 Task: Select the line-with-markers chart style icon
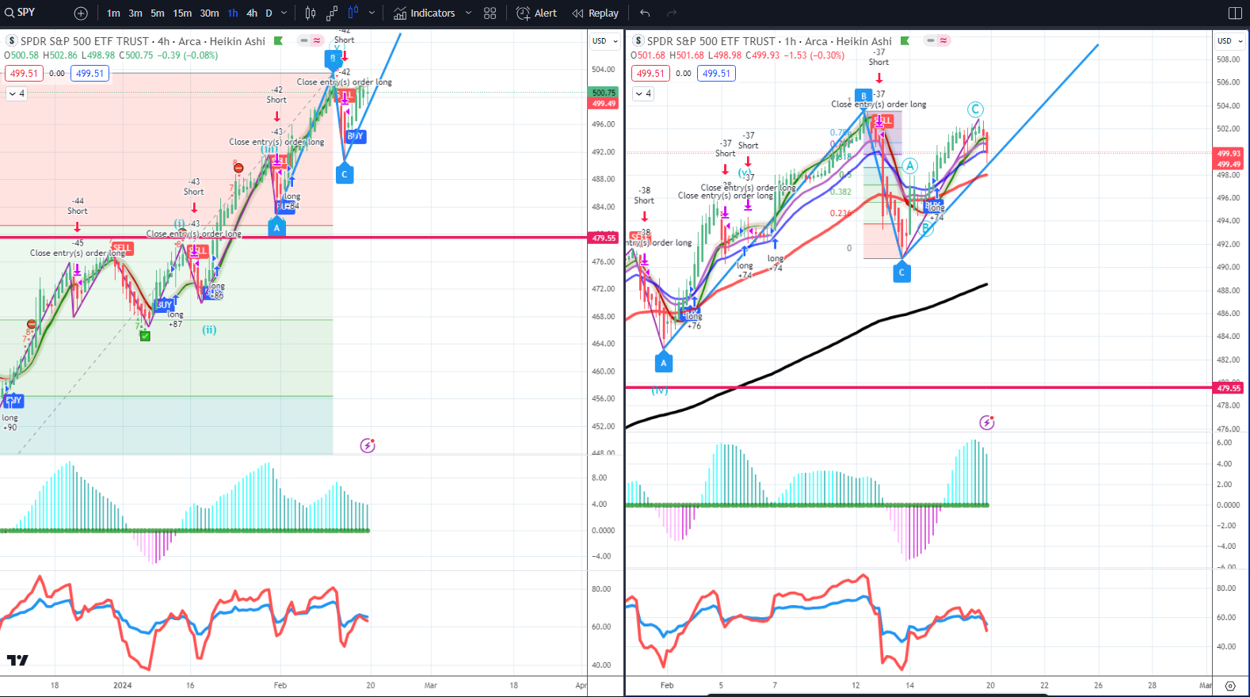332,13
